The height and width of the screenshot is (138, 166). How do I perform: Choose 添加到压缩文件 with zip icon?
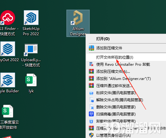126,48
